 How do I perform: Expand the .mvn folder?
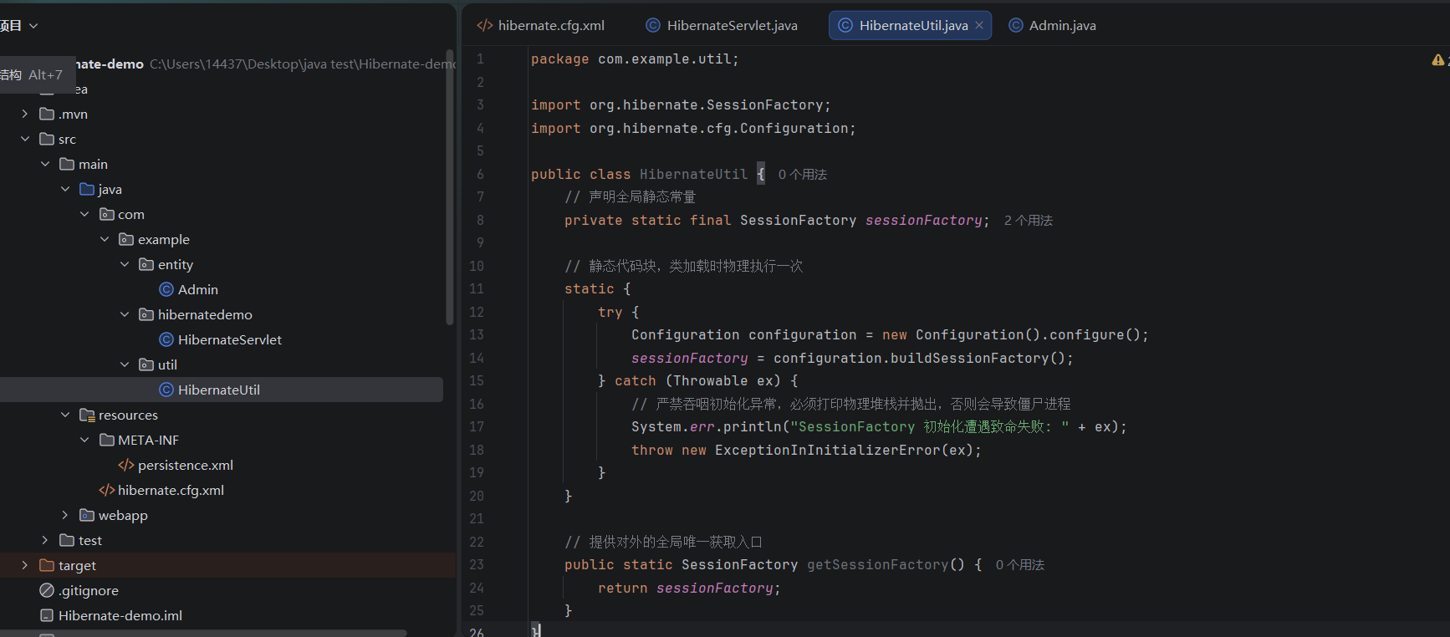tap(25, 114)
